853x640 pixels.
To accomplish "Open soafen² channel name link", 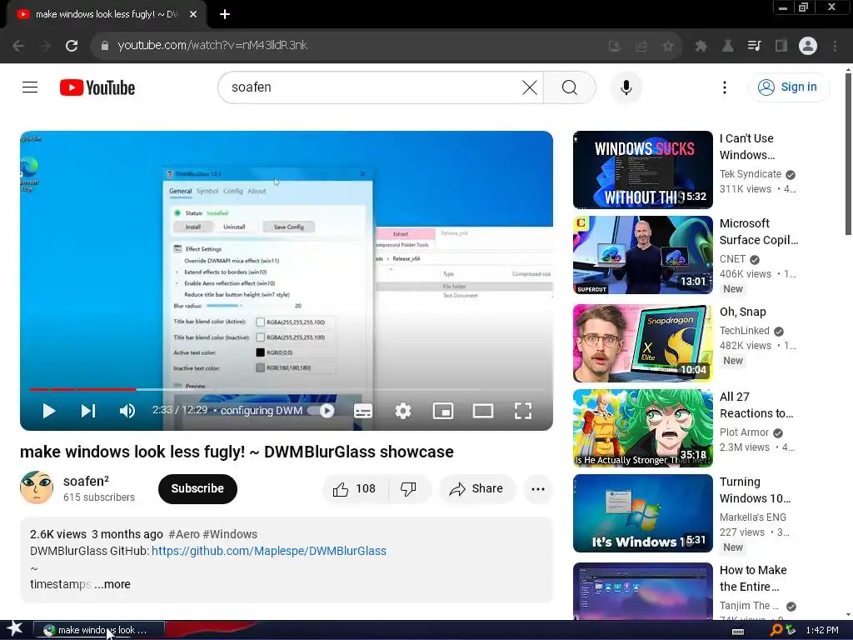I will click(x=86, y=481).
